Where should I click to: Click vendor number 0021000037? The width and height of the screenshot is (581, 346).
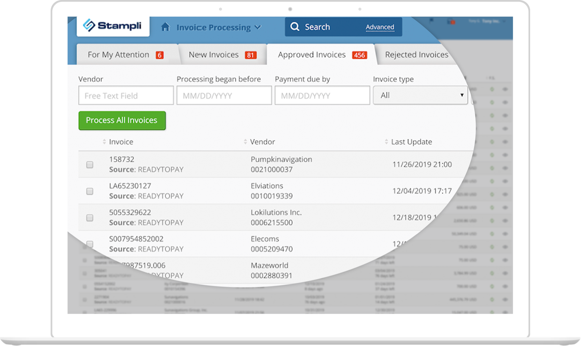tap(272, 169)
